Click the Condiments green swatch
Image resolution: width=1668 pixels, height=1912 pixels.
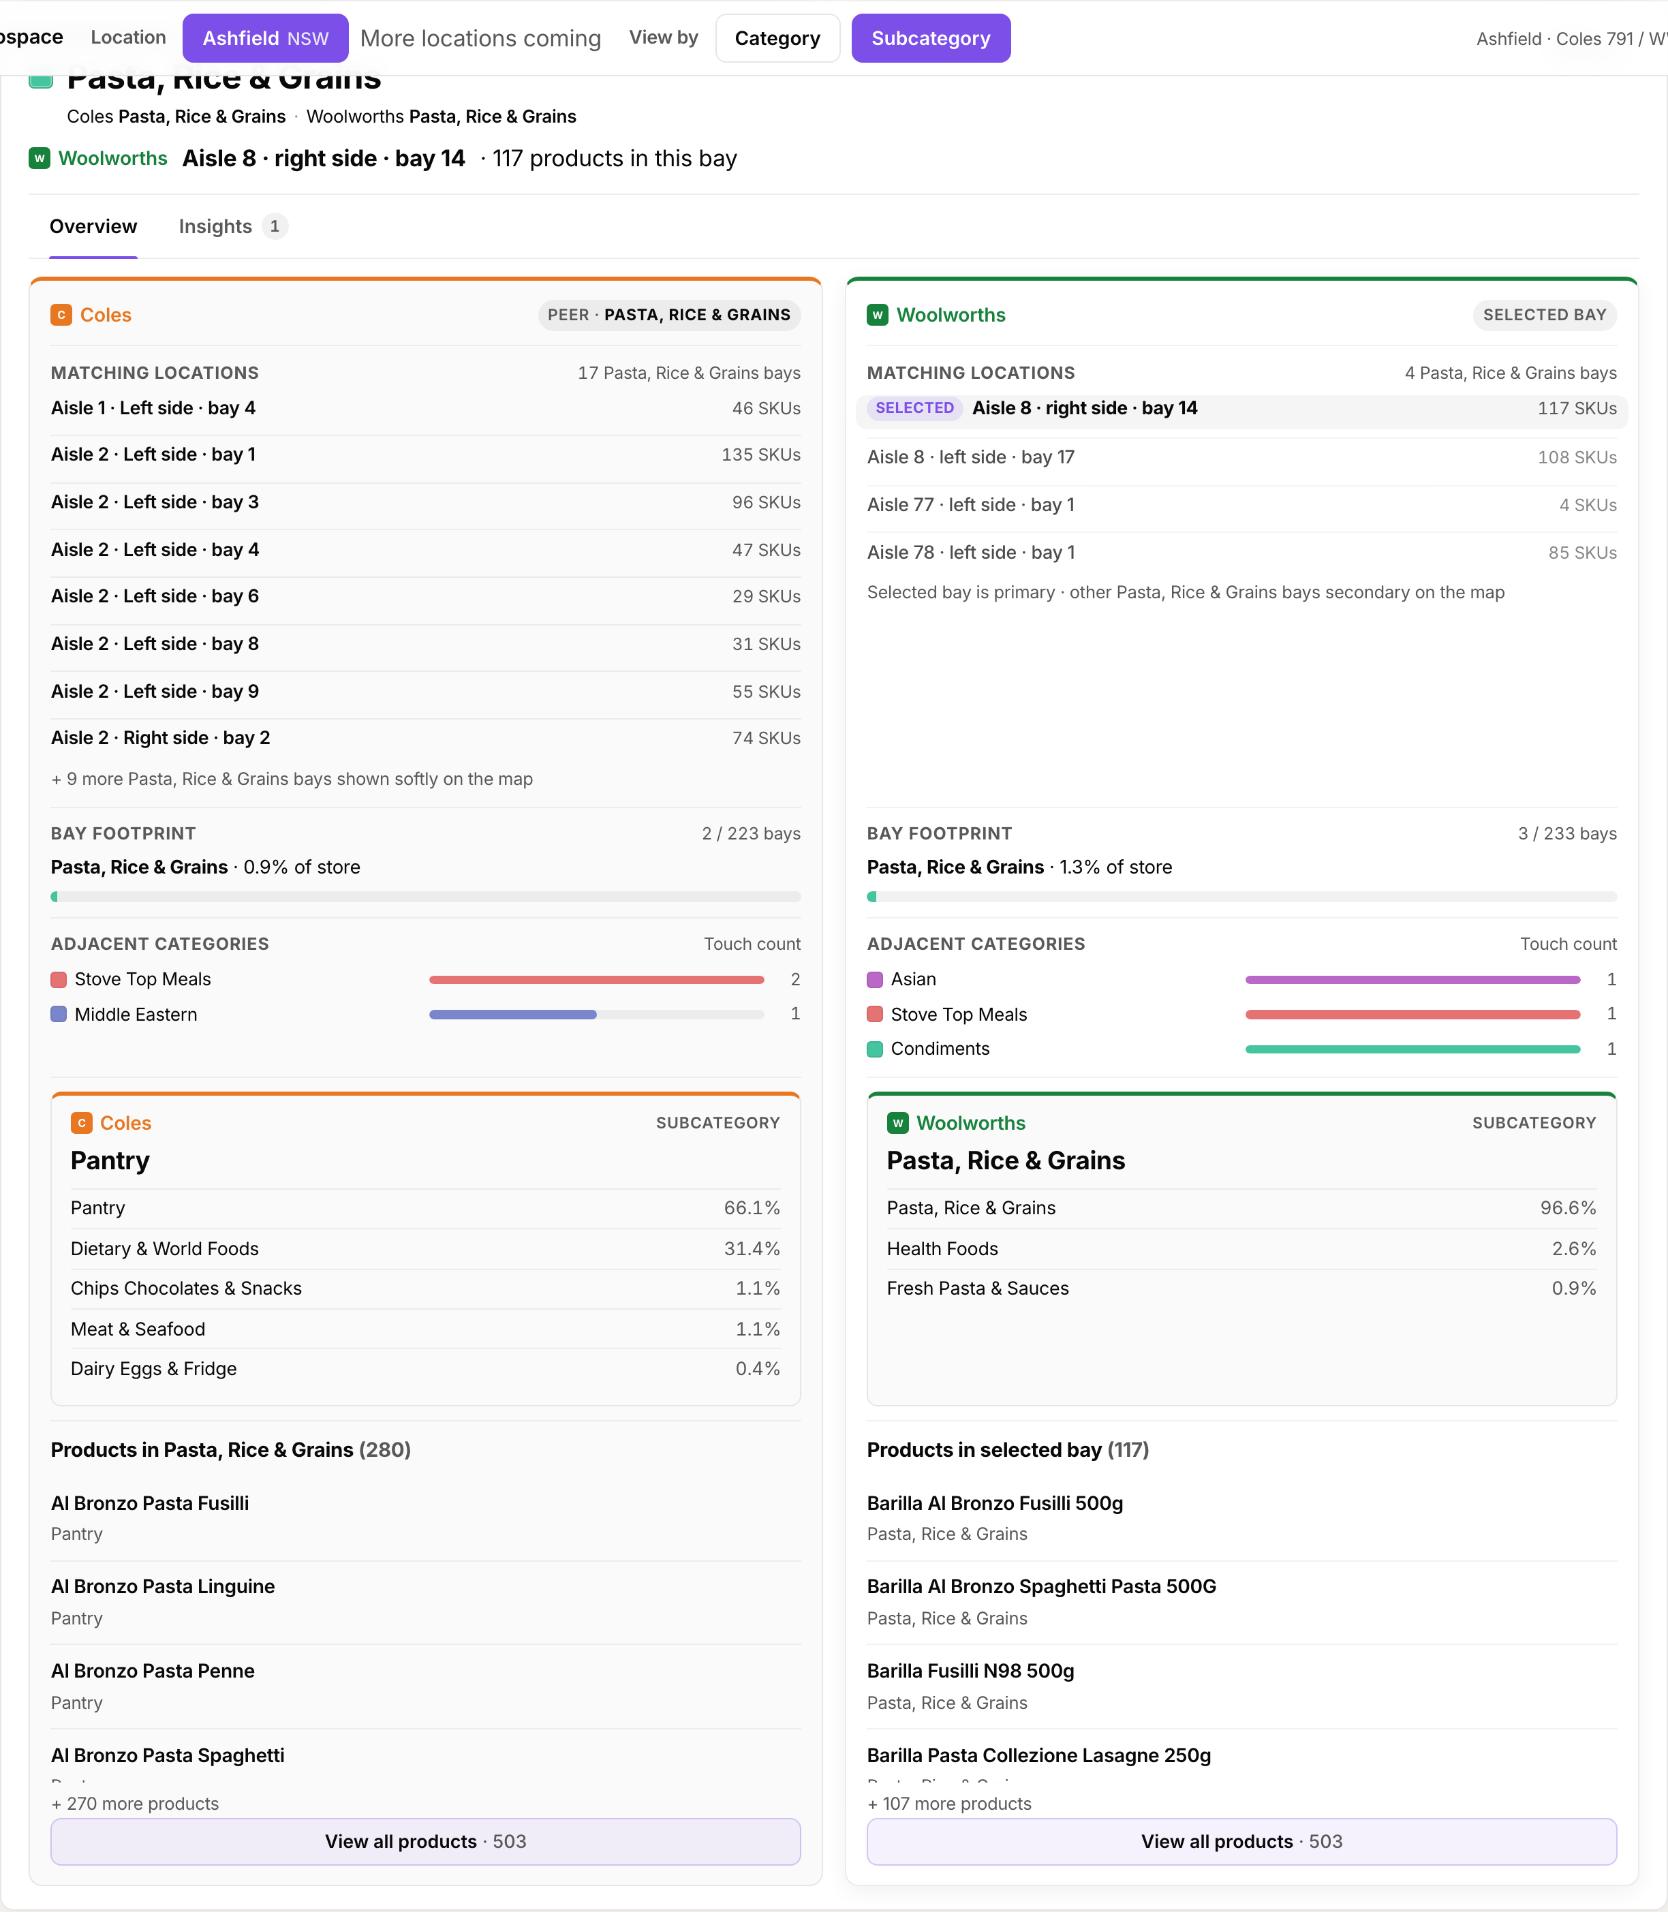point(875,1049)
